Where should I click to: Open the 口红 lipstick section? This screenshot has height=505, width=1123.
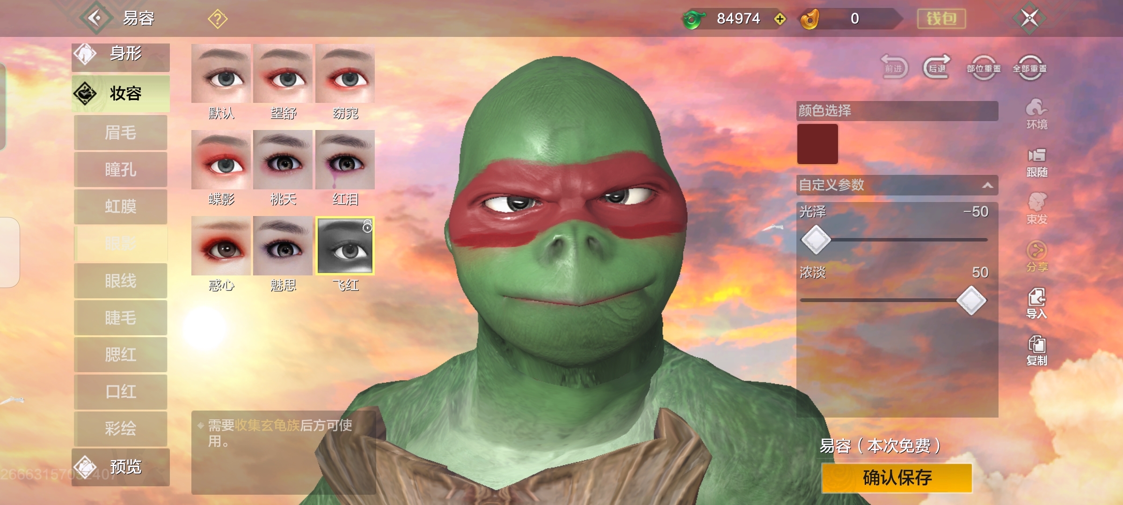(121, 392)
